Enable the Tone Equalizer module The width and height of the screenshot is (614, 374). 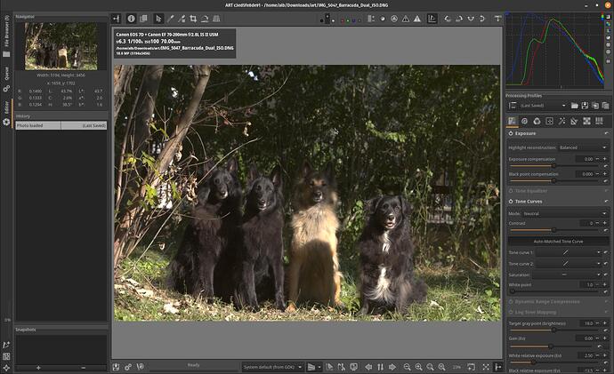tap(509, 190)
